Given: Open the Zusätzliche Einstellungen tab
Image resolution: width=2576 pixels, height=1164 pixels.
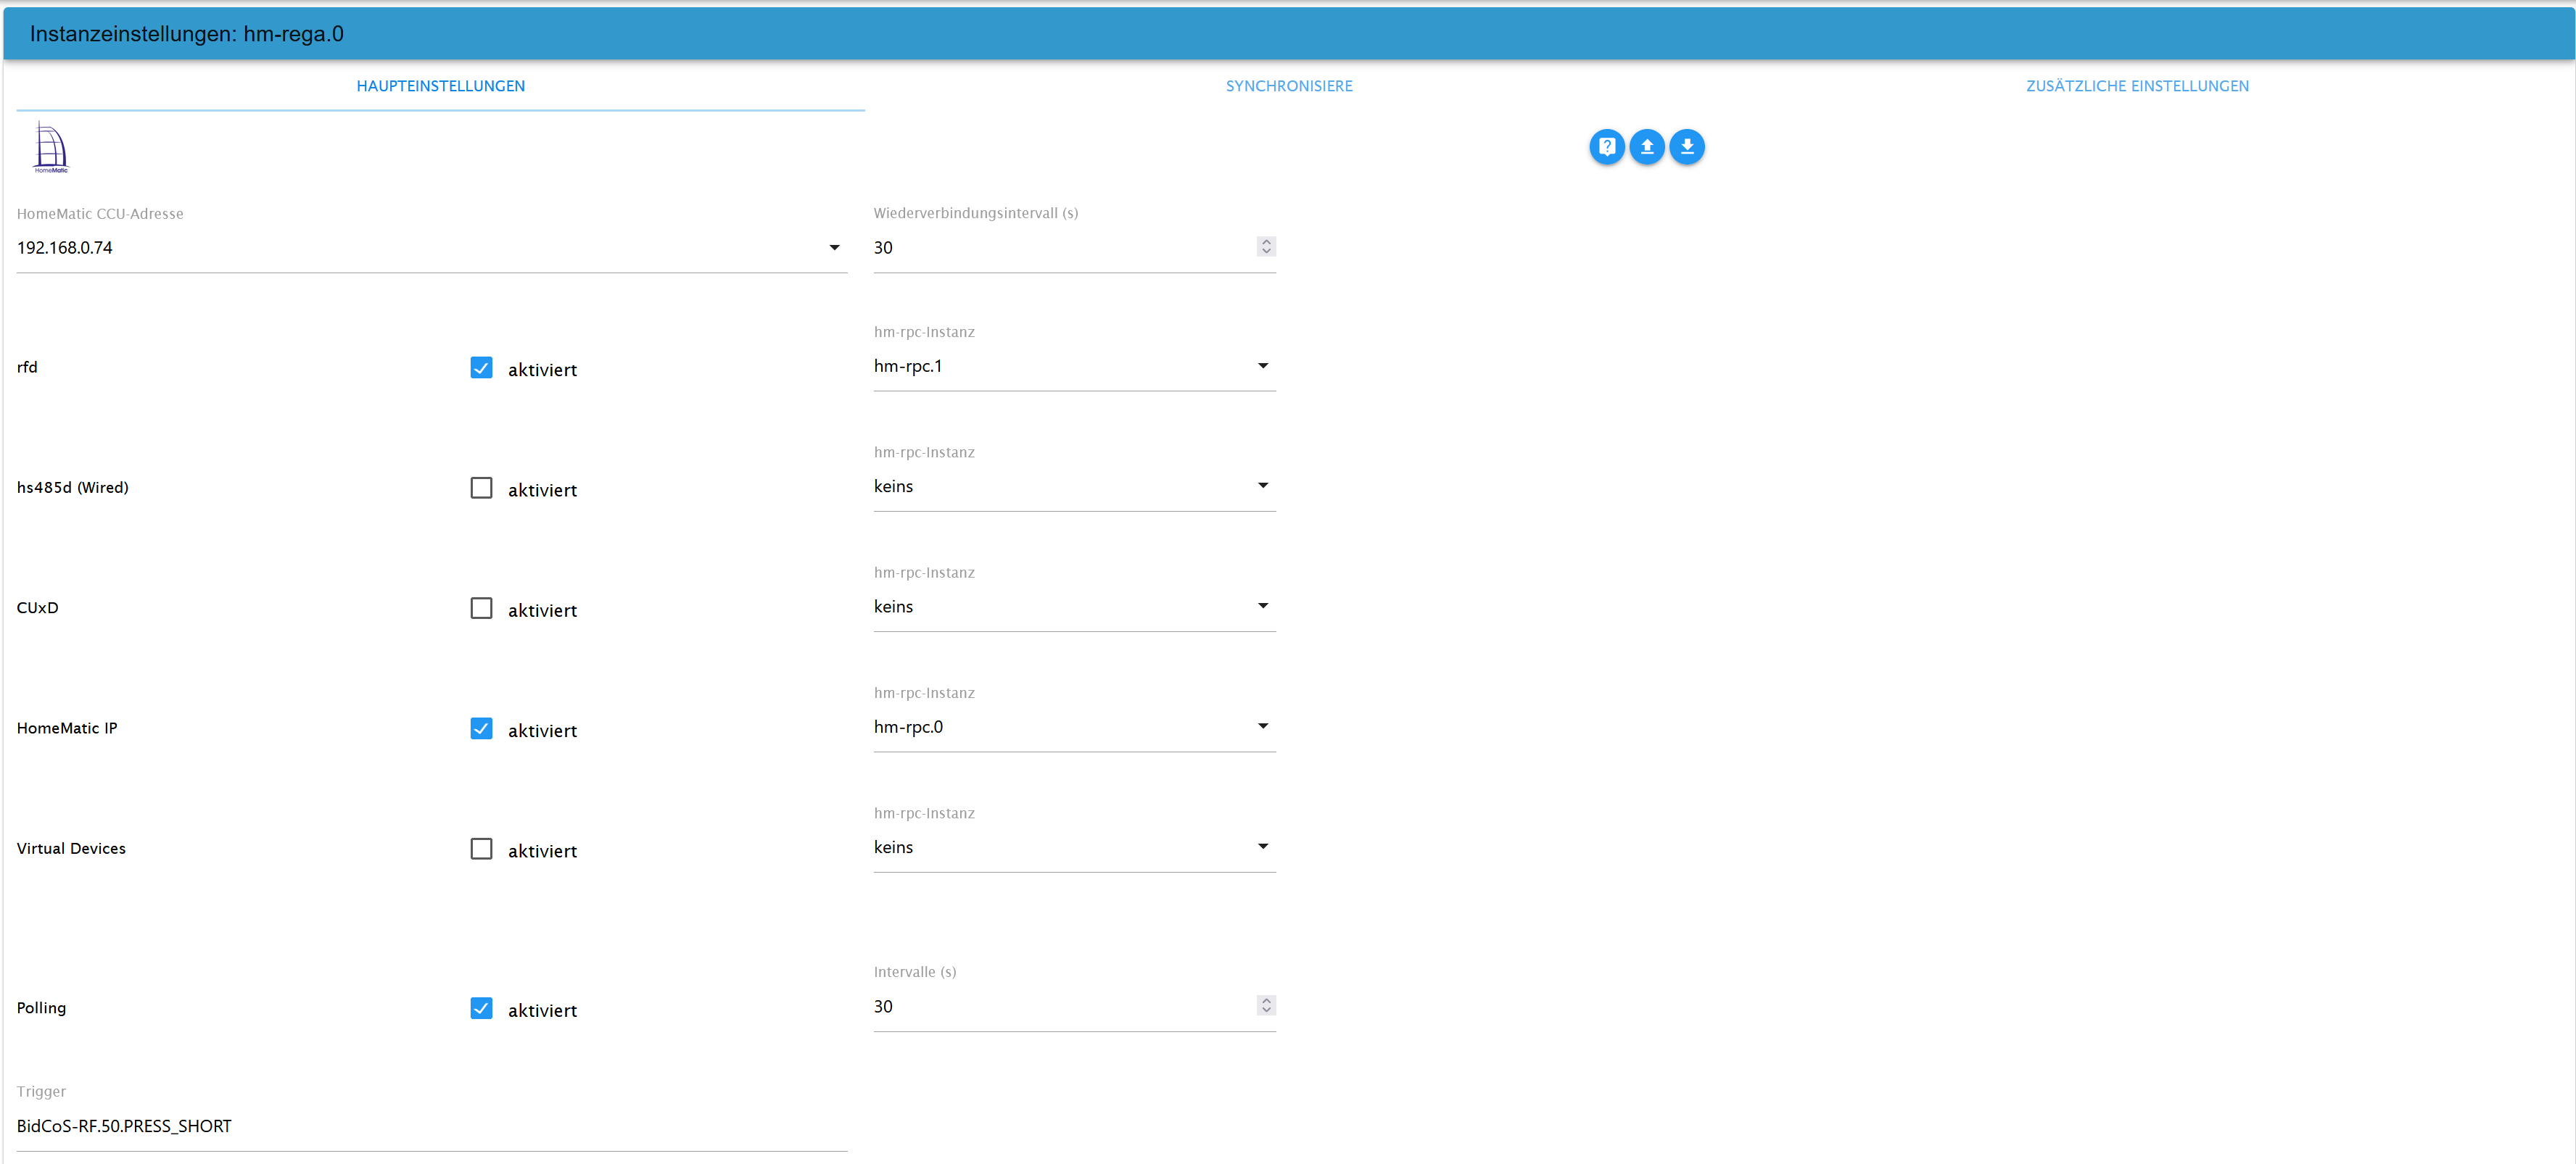Looking at the screenshot, I should point(2136,86).
